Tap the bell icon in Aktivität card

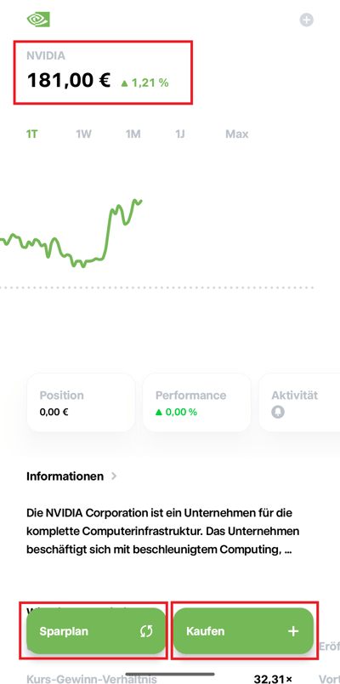click(x=278, y=412)
